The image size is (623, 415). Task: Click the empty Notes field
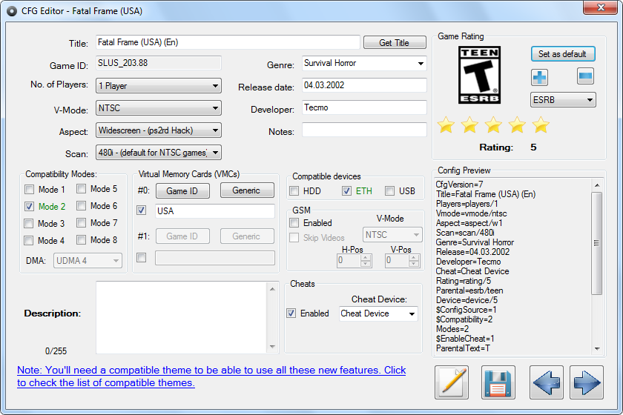point(364,130)
